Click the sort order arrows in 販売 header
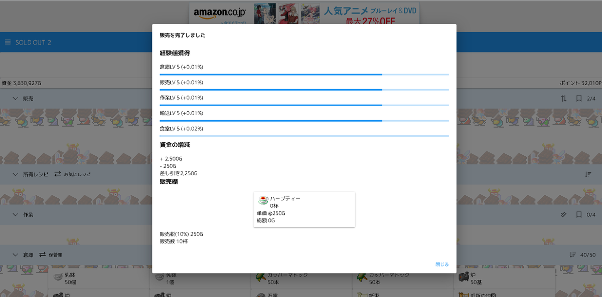602x297 pixels. point(564,98)
